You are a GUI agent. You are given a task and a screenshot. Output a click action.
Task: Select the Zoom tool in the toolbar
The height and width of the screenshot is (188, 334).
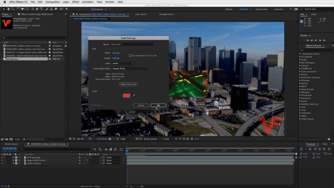point(12,9)
